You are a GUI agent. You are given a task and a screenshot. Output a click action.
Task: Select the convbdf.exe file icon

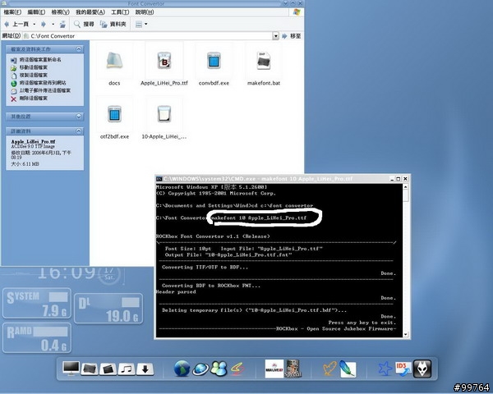[x=214, y=62]
